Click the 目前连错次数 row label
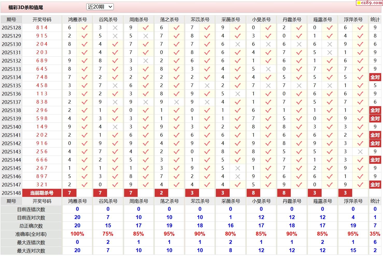The image size is (383, 256). [31, 210]
